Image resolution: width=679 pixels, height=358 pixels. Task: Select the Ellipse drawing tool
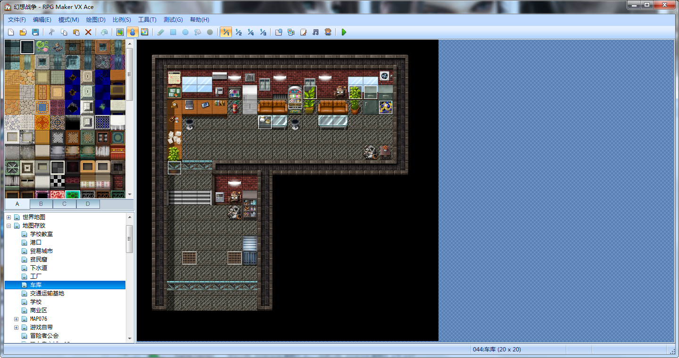click(x=185, y=32)
